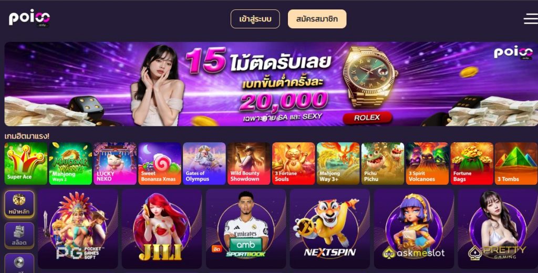538x273 pixels.
Task: Click the poi logo in header
Action: pos(29,18)
